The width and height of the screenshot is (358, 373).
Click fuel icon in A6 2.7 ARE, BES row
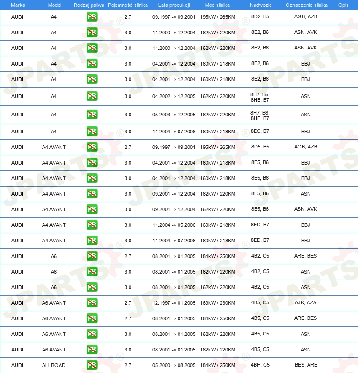[x=92, y=256]
